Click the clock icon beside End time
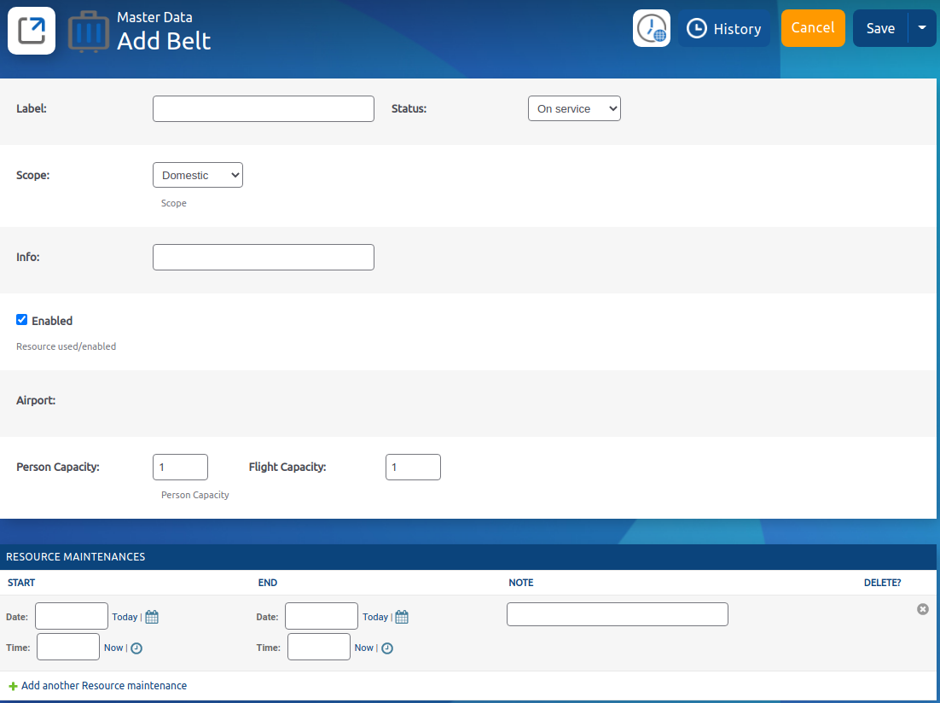The image size is (940, 703). pyautogui.click(x=387, y=648)
